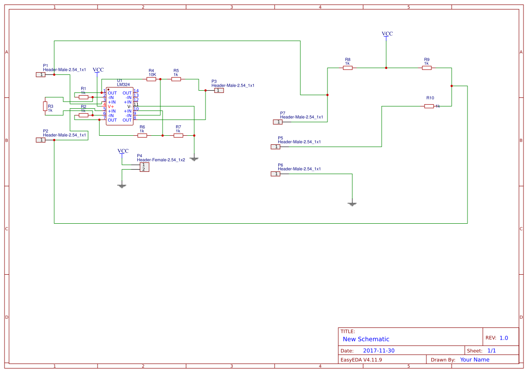
Task: Select the 10K resistor R4 symbol
Action: [151, 79]
